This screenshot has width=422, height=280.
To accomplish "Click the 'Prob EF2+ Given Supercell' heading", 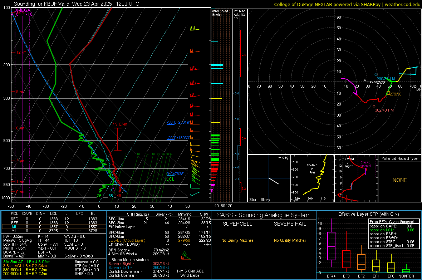I will (392, 222).
